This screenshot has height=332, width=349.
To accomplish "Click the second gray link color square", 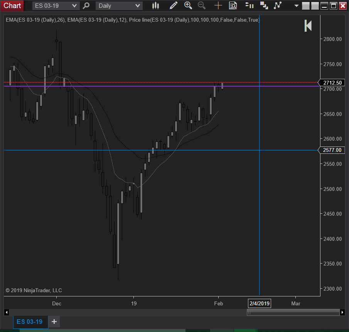I will (x=315, y=6).
